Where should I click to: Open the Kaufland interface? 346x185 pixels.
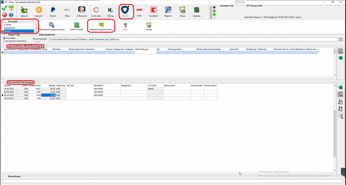[x=153, y=10]
